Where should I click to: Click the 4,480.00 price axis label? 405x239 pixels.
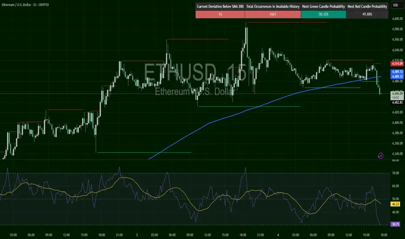[397, 81]
